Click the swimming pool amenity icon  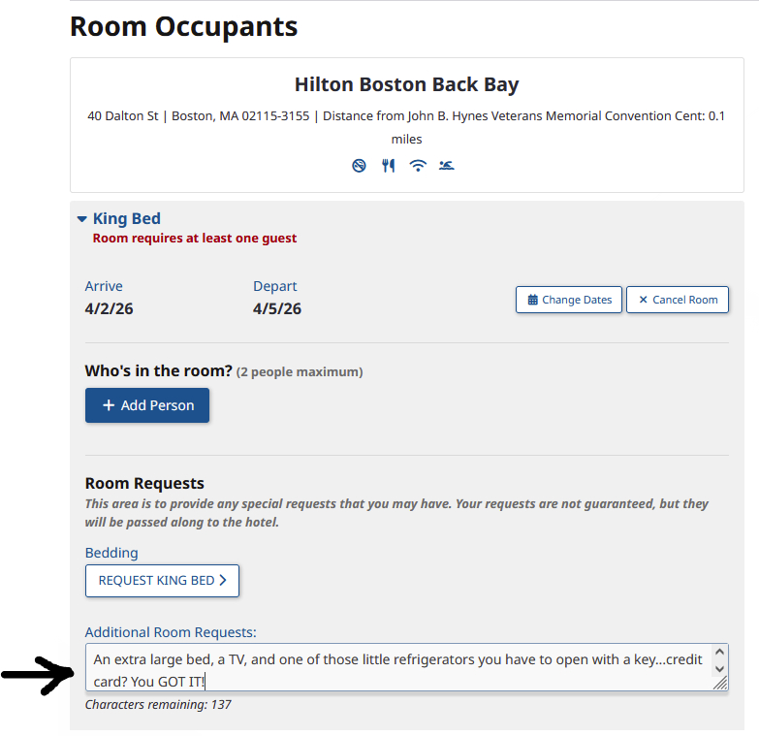pyautogui.click(x=446, y=166)
